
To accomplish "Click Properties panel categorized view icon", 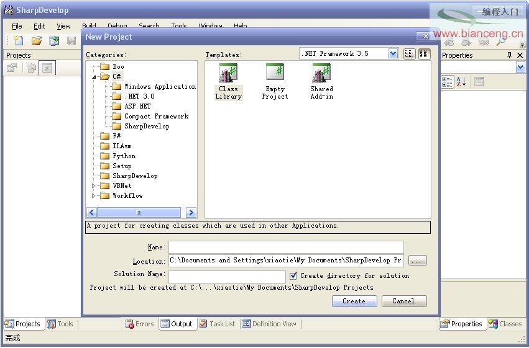I will tap(448, 82).
